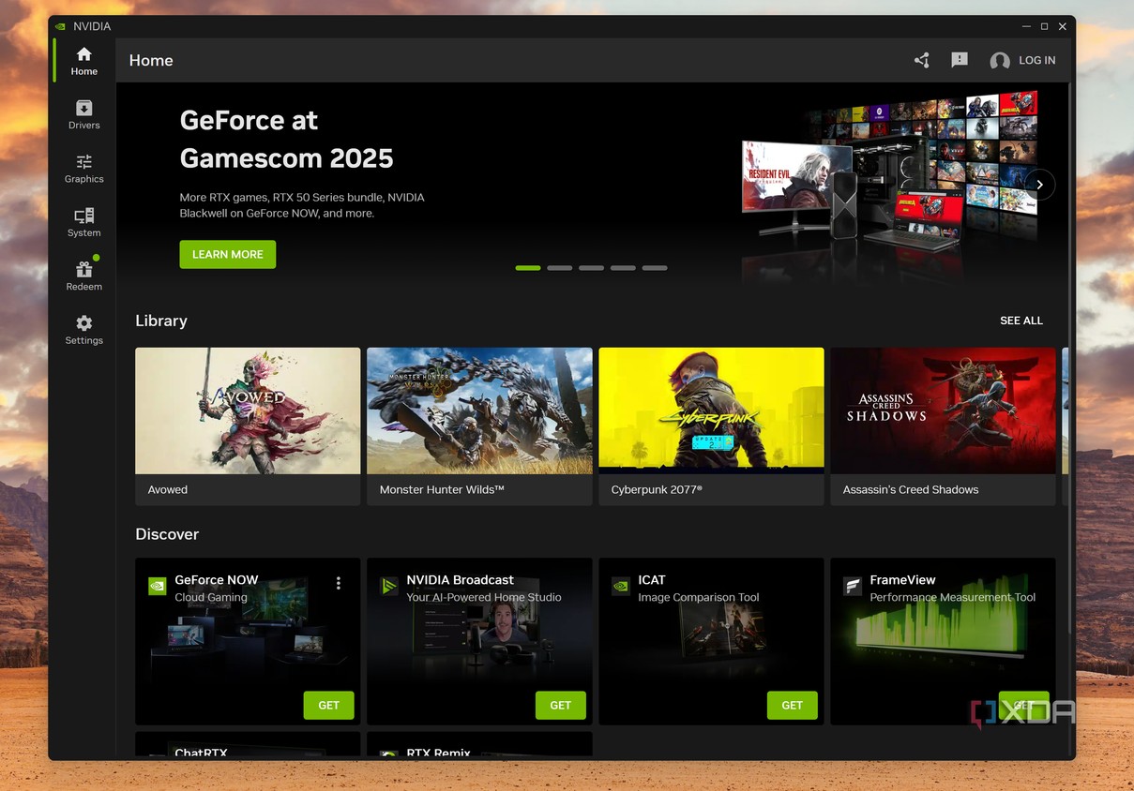Open the Cyberpunk 2077 library thumbnail
The width and height of the screenshot is (1134, 791).
710,410
